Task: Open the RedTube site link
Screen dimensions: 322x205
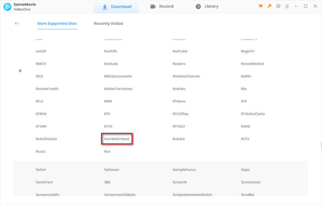Action: point(180,51)
